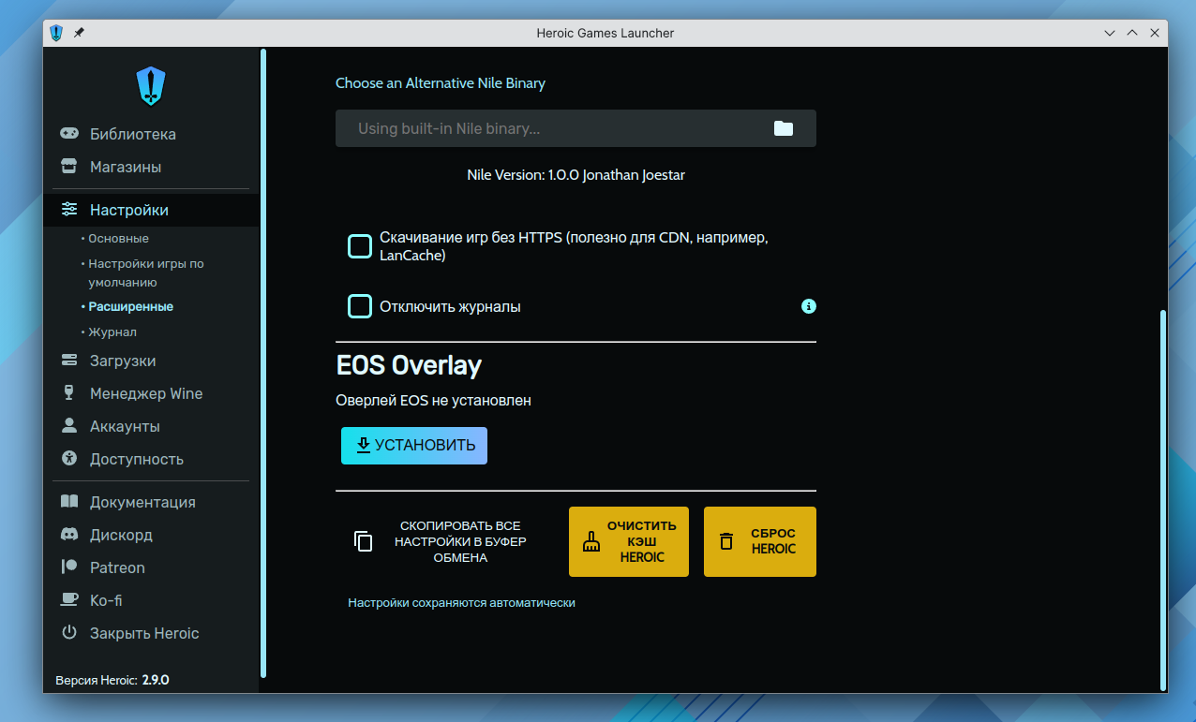Click the Heroic shield logo in sidebar

(x=150, y=85)
